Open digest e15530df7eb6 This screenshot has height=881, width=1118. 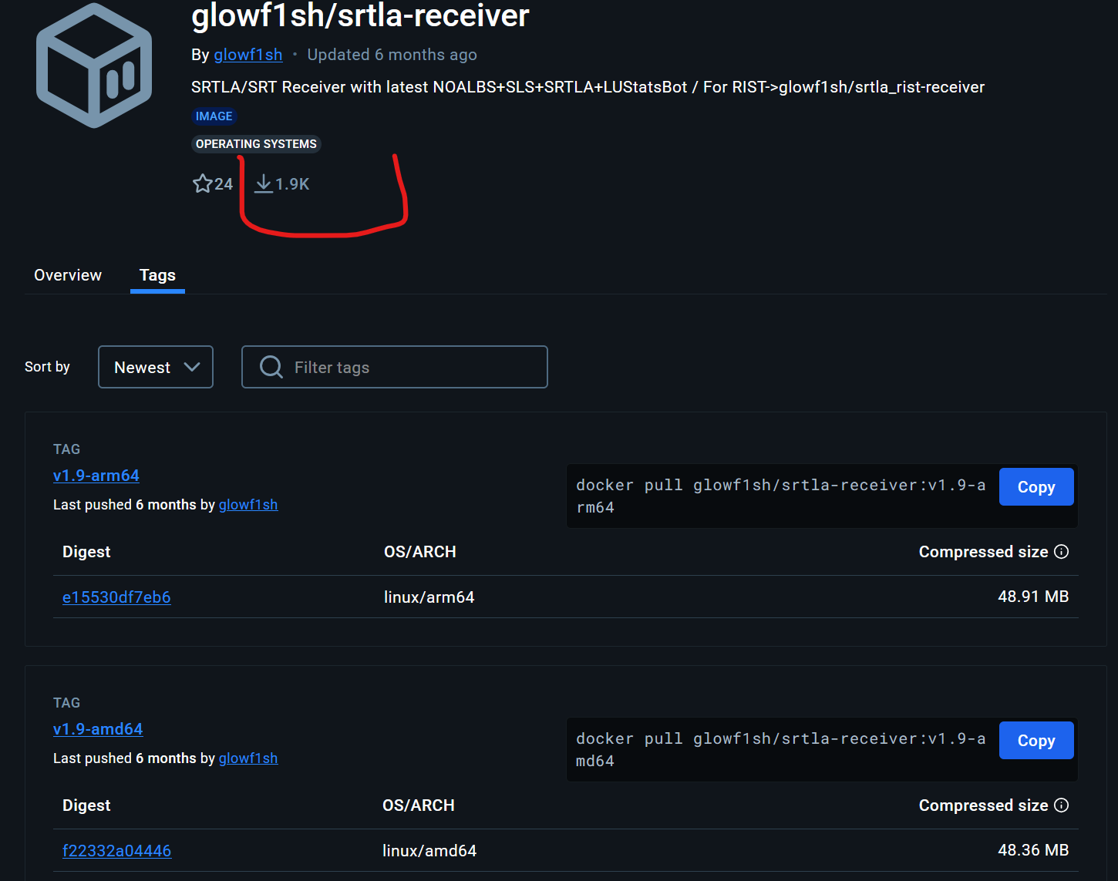(116, 597)
